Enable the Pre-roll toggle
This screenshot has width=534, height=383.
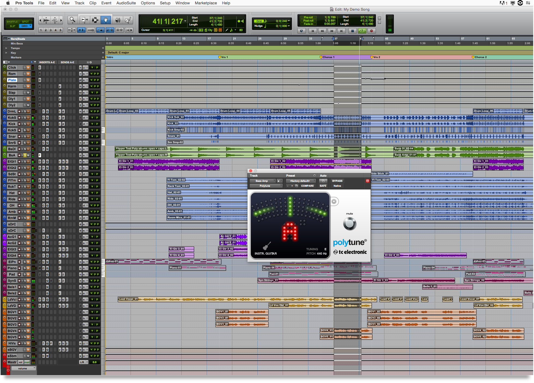pyautogui.click(x=308, y=17)
